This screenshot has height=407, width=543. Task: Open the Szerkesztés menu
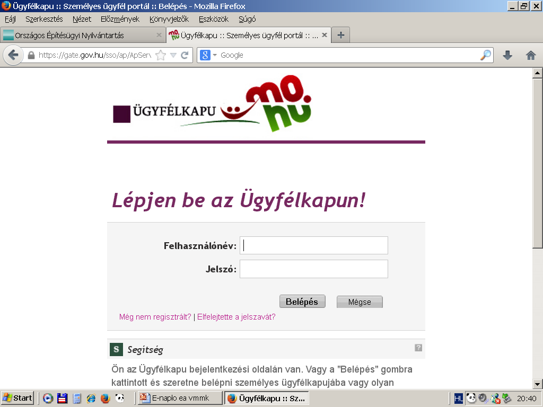44,19
